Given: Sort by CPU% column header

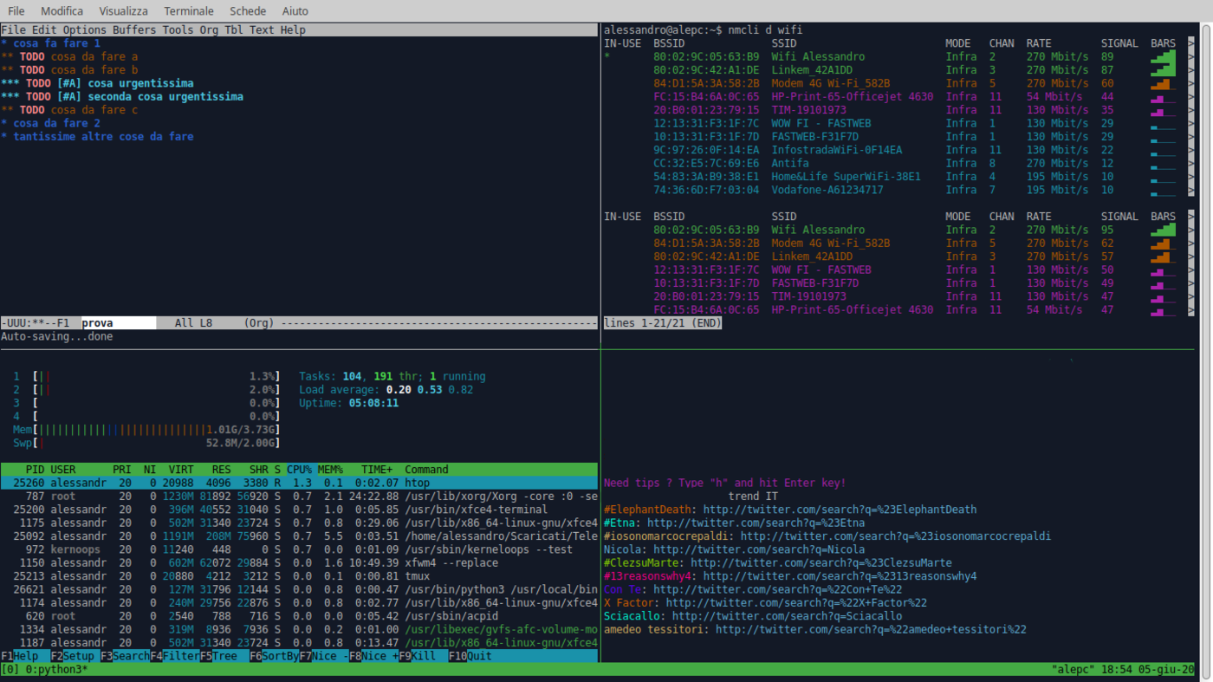Looking at the screenshot, I should [x=299, y=470].
